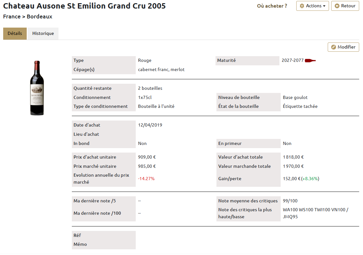Click the Mémo field label
Screen dimensions: 363x255
pyautogui.click(x=80, y=244)
